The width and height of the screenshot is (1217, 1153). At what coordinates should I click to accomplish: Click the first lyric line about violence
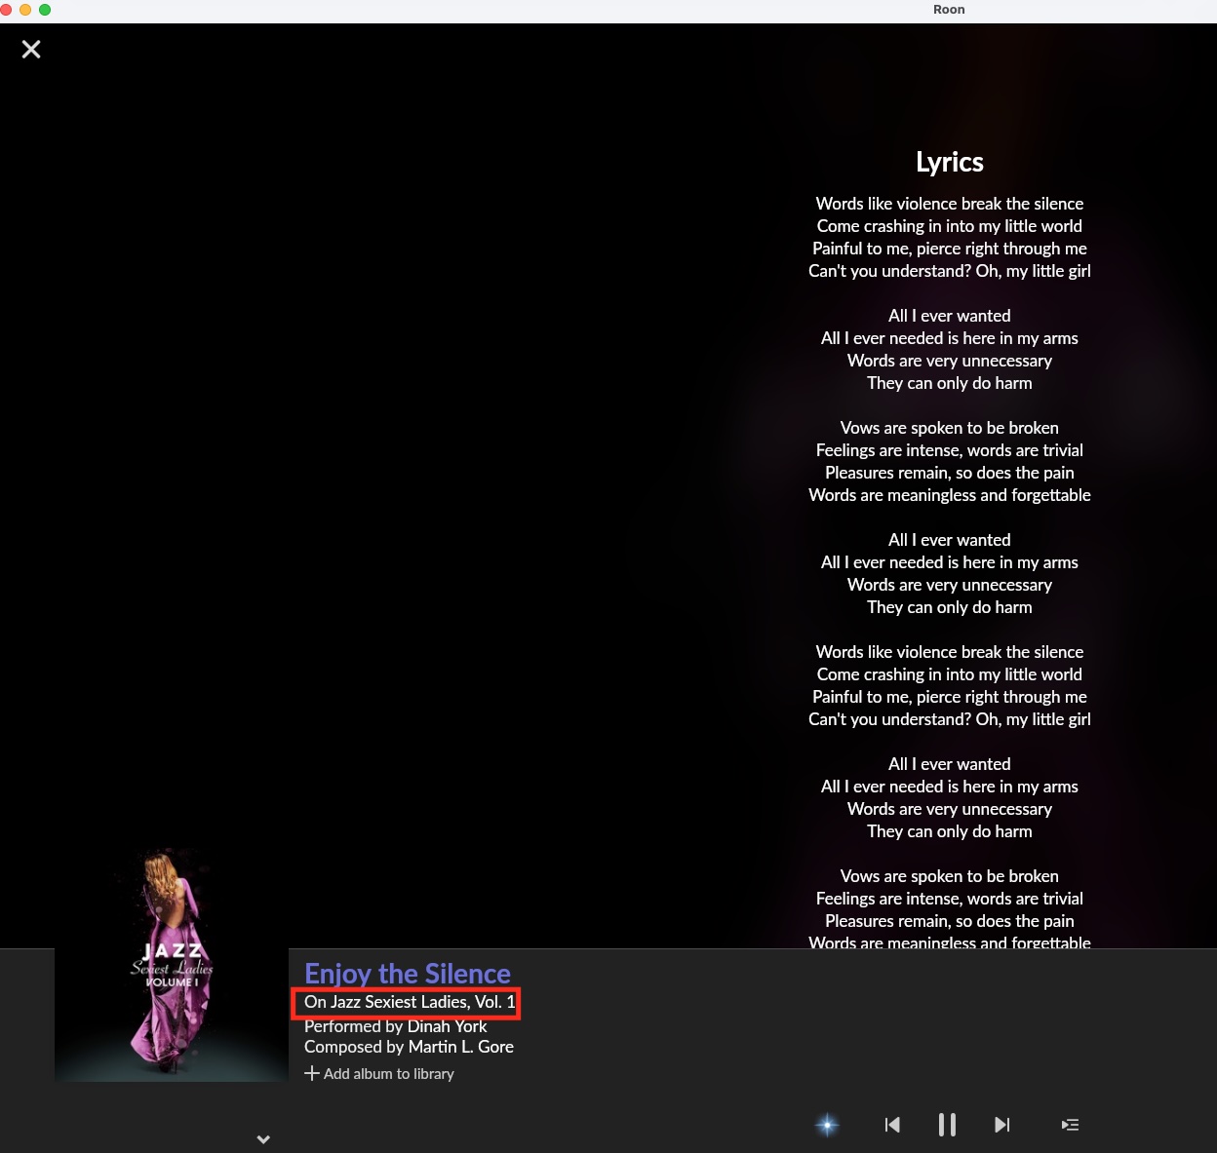coord(949,204)
